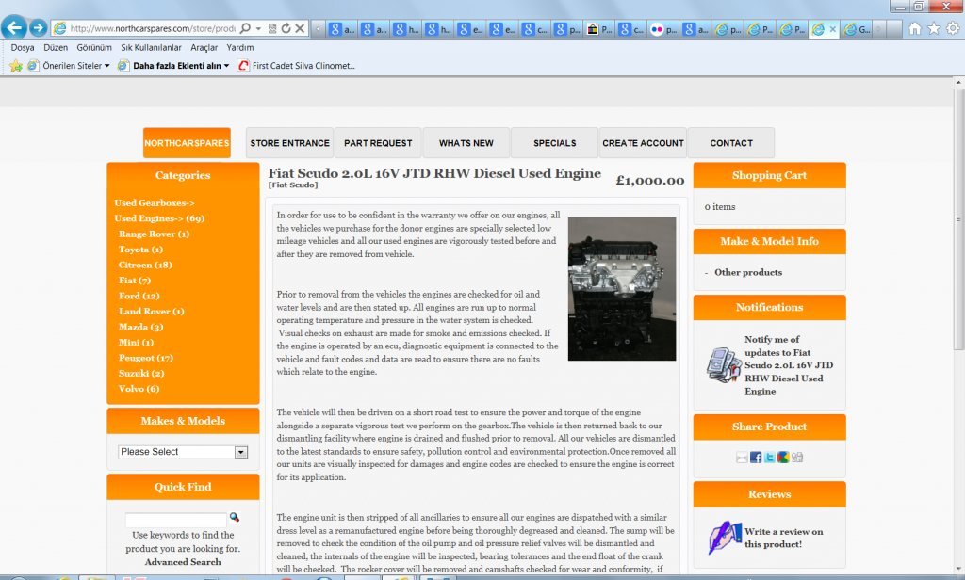Open Önerilen Siteler dropdown in favorites bar
This screenshot has width=965, height=580.
(69, 66)
